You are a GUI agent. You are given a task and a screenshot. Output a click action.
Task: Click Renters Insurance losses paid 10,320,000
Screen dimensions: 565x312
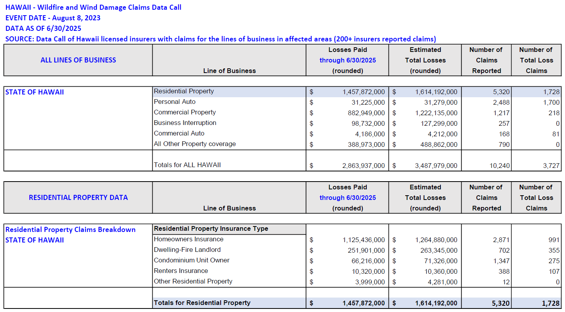tap(368, 272)
